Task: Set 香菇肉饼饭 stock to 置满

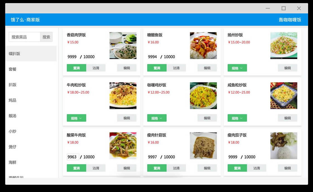Action: click(77, 68)
